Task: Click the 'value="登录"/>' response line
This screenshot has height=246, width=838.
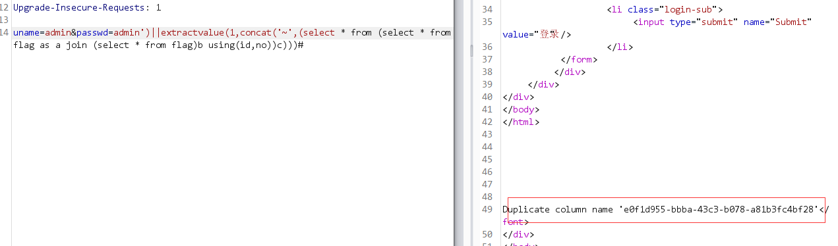Action: pos(537,34)
